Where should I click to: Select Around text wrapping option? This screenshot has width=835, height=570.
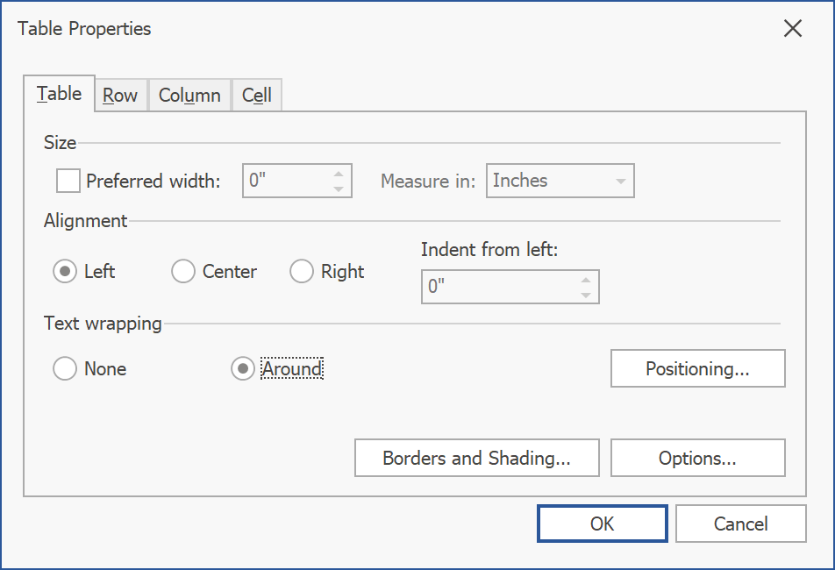point(243,369)
